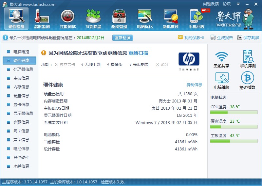262x186 pixels.
Task: Click 新机推荐 new PC recommendation icon
Action: (x=171, y=19)
